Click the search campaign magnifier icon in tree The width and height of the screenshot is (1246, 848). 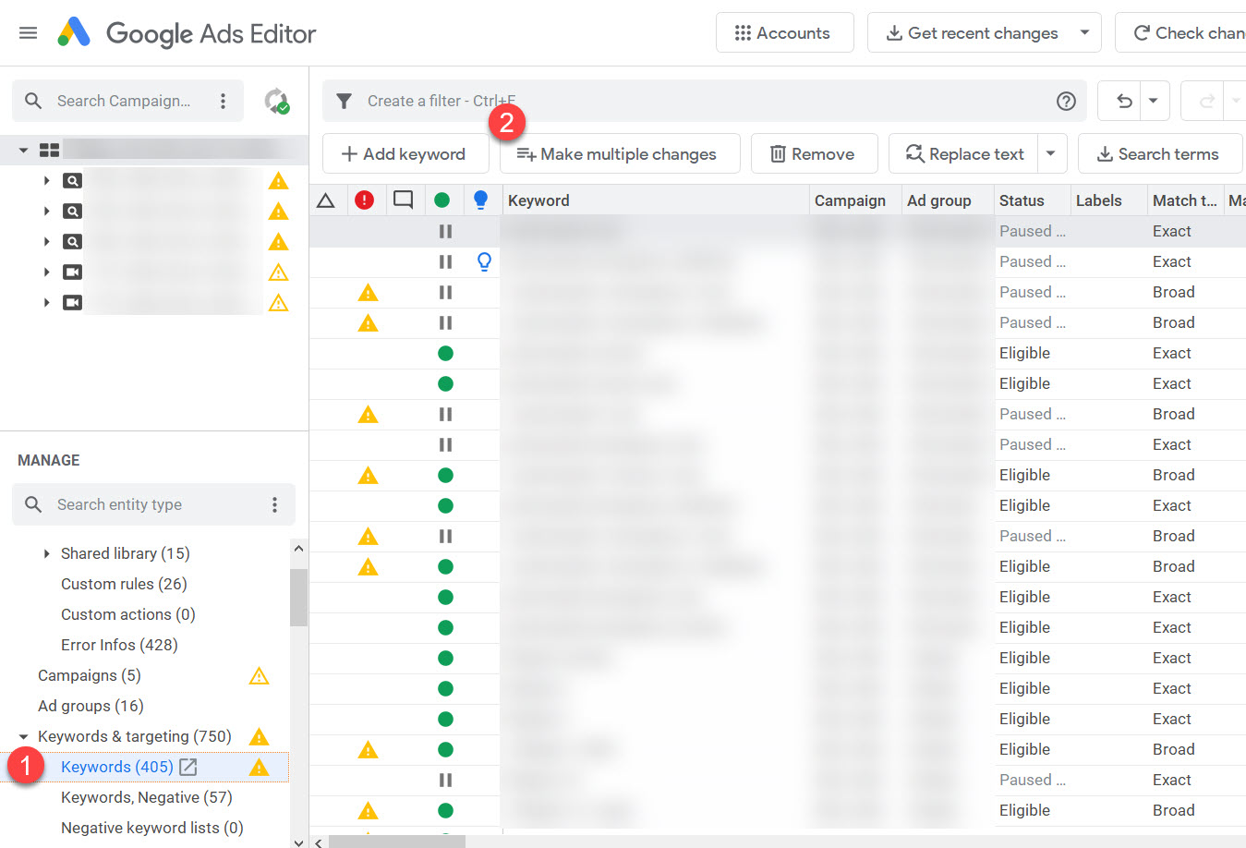click(x=72, y=180)
